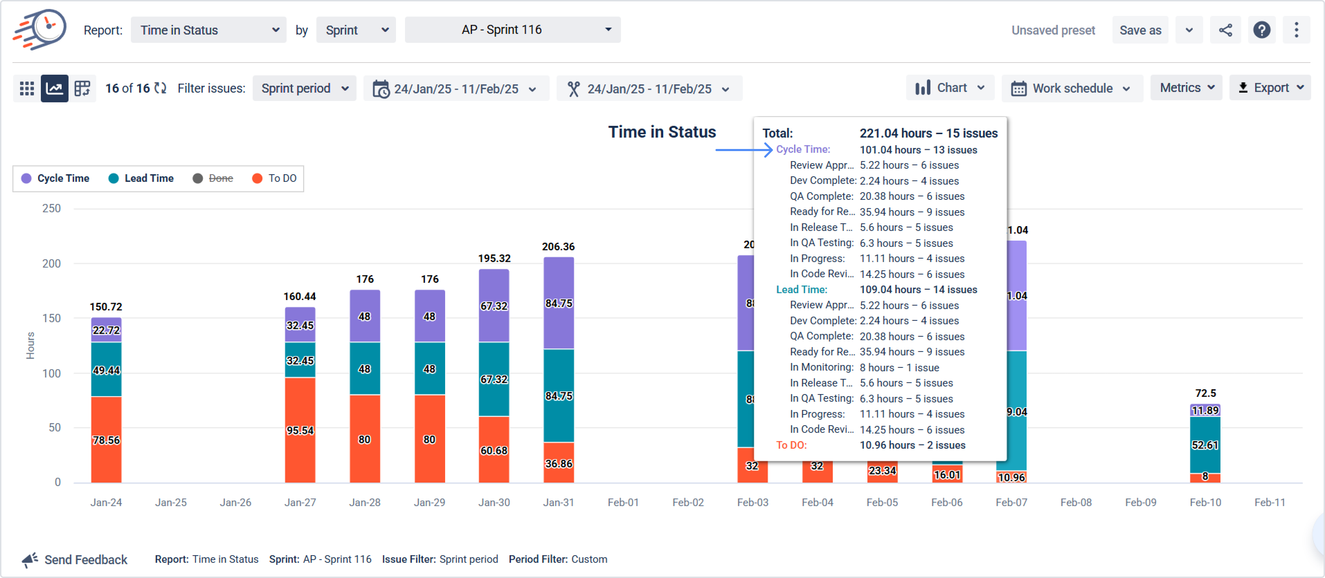Click the Export button
1325x578 pixels.
(1270, 88)
